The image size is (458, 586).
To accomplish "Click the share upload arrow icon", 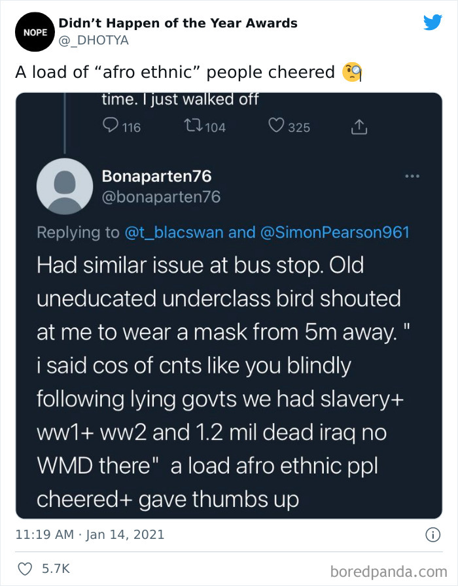I will point(359,128).
